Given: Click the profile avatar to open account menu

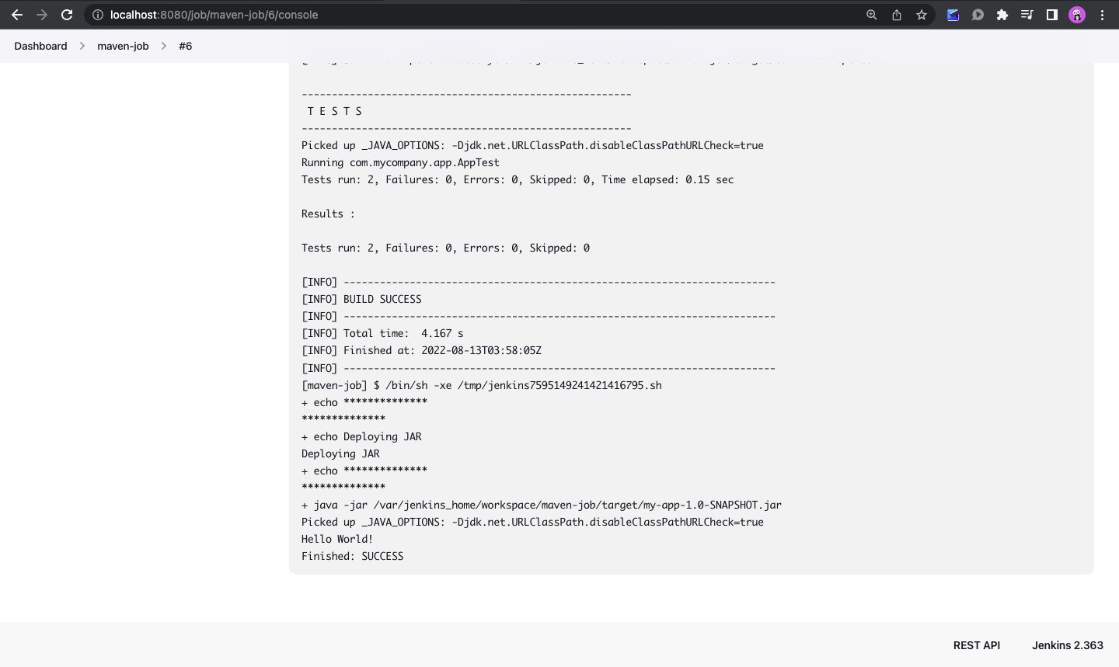Looking at the screenshot, I should (1076, 15).
